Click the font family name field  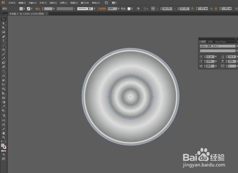tap(218, 46)
